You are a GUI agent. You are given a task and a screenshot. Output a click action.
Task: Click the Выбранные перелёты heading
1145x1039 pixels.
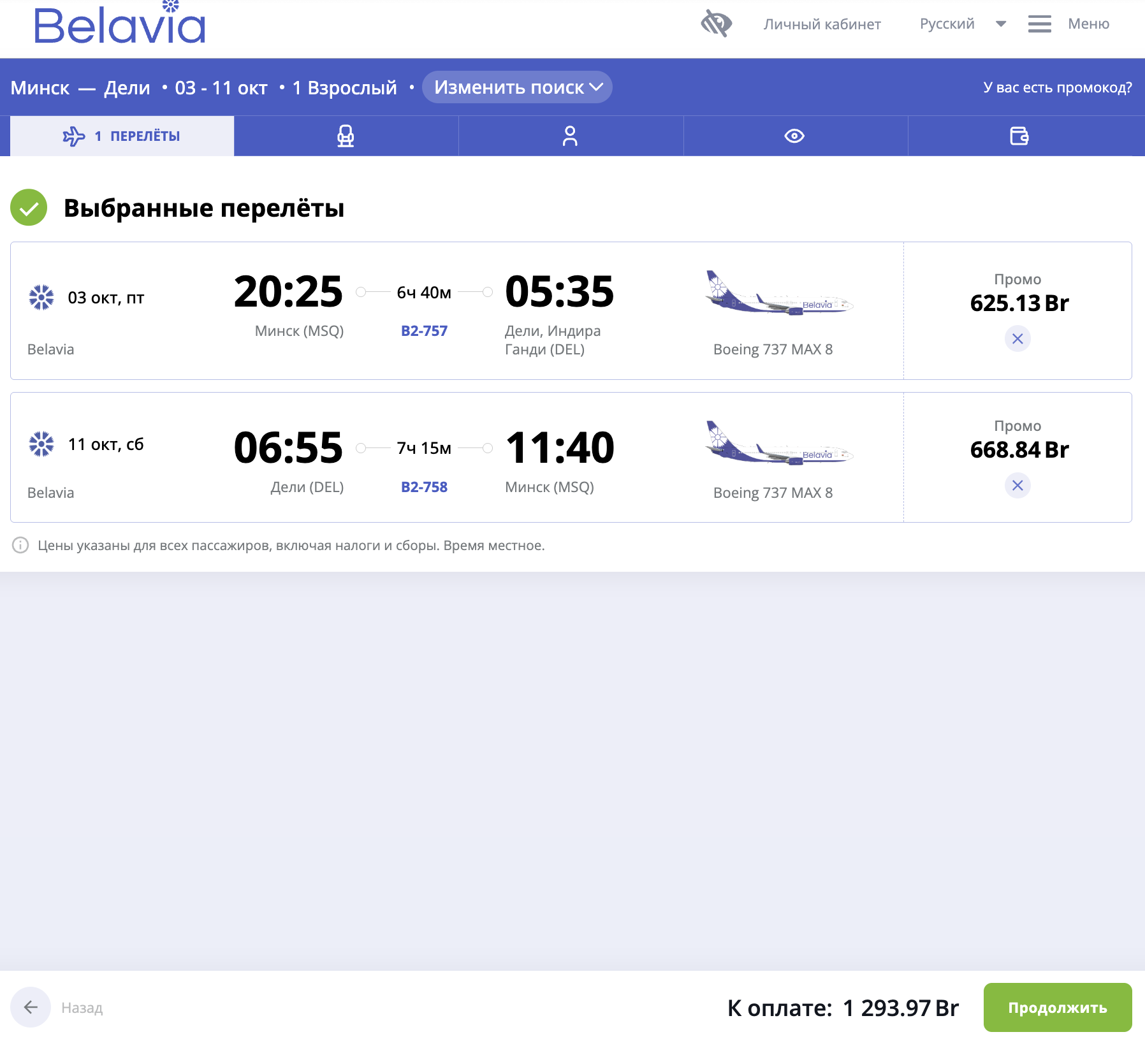click(204, 208)
